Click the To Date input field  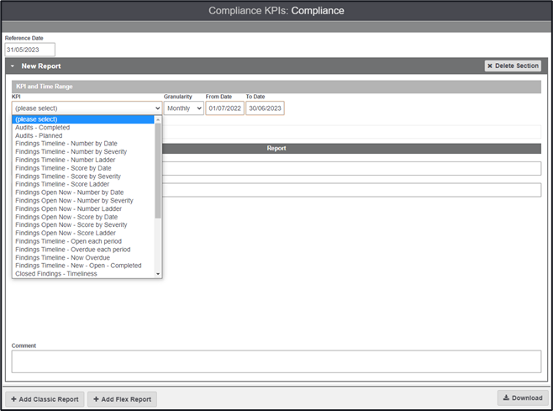point(265,108)
